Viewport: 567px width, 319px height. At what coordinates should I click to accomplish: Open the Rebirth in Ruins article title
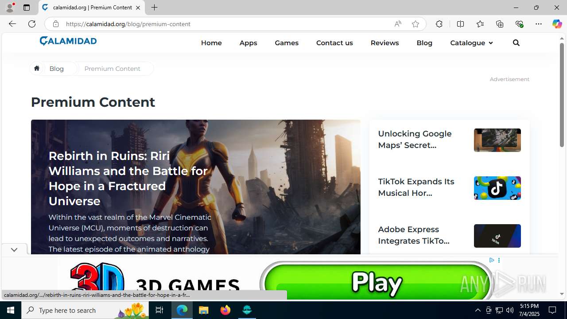click(128, 178)
